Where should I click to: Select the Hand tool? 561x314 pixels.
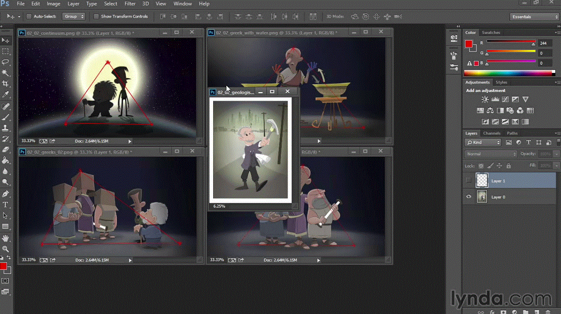click(x=6, y=238)
